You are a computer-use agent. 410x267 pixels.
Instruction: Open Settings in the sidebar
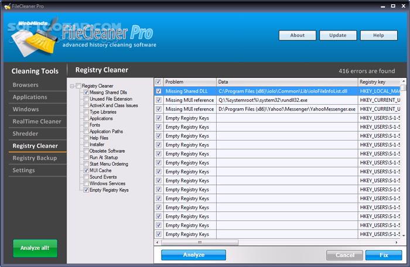[23, 170]
